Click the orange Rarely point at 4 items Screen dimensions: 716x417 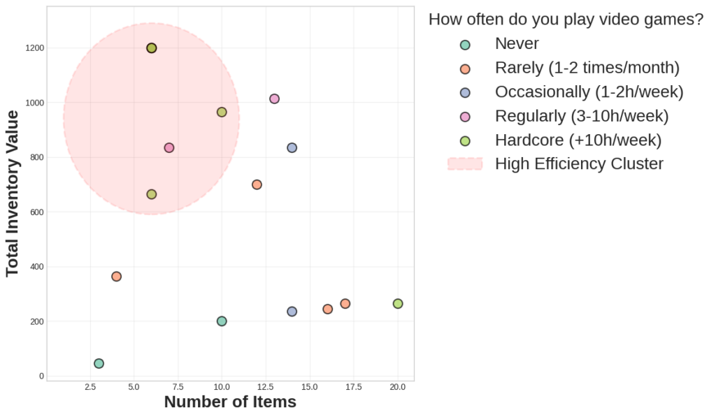tap(117, 277)
